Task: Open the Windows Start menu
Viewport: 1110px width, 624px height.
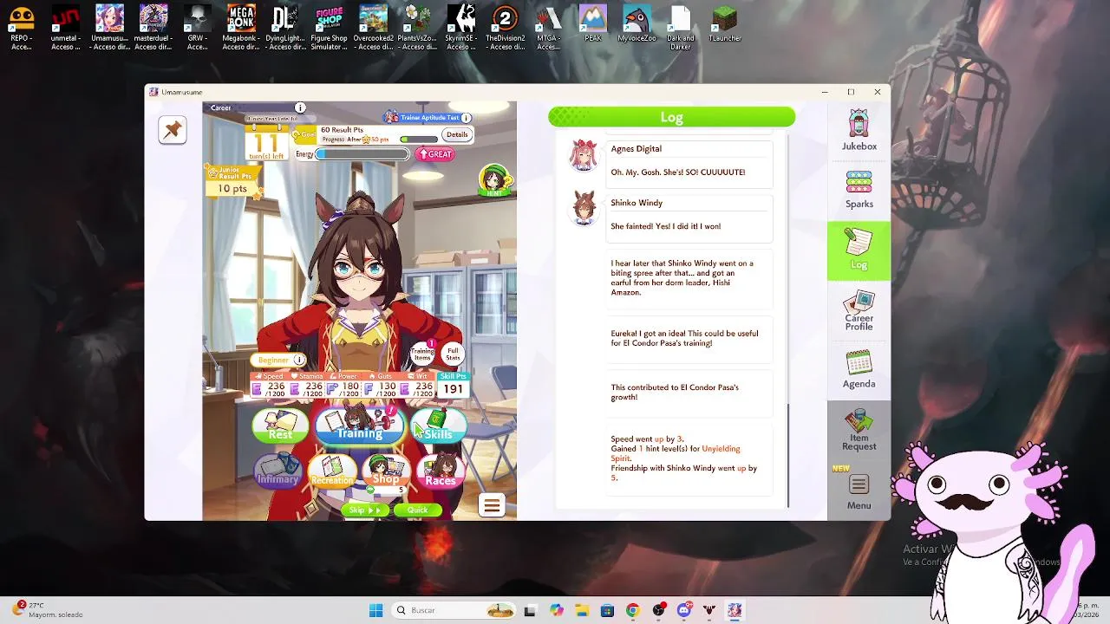Action: click(x=375, y=610)
